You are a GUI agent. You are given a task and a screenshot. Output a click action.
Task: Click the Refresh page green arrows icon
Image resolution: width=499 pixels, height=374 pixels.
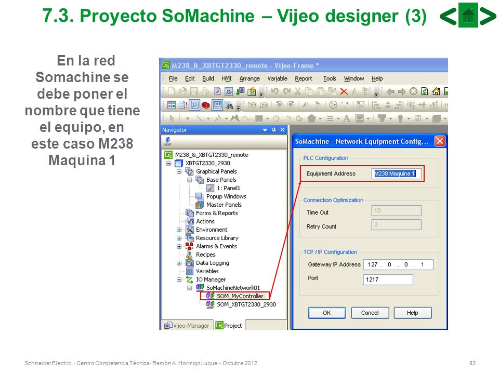pos(425,91)
